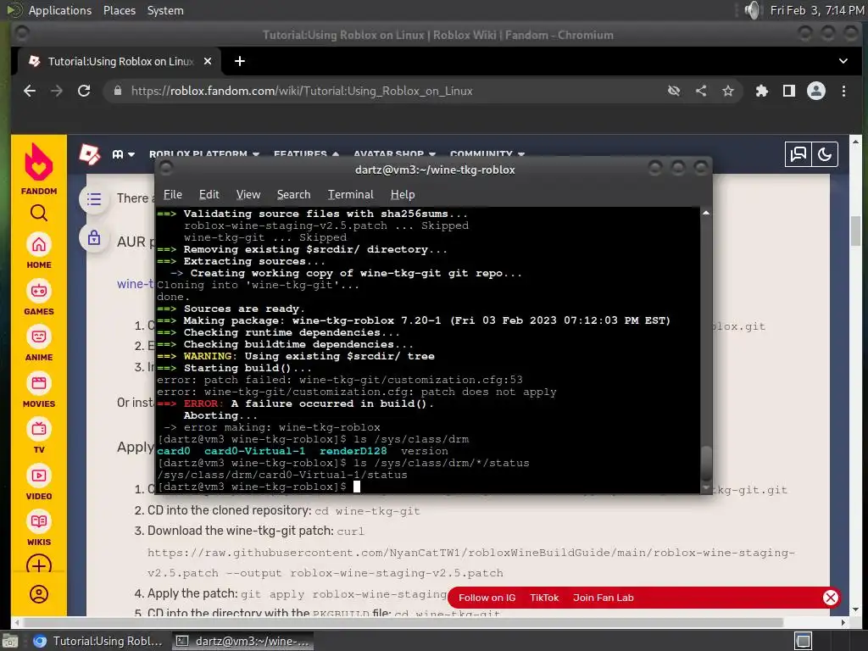Image resolution: width=868 pixels, height=651 pixels.
Task: Click the crossed-out eye icon in the address bar
Action: pos(674,91)
